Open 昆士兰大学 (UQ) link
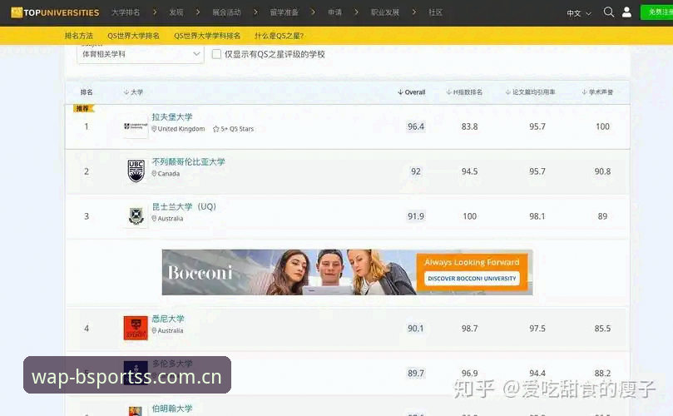This screenshot has height=416, width=673. point(184,206)
